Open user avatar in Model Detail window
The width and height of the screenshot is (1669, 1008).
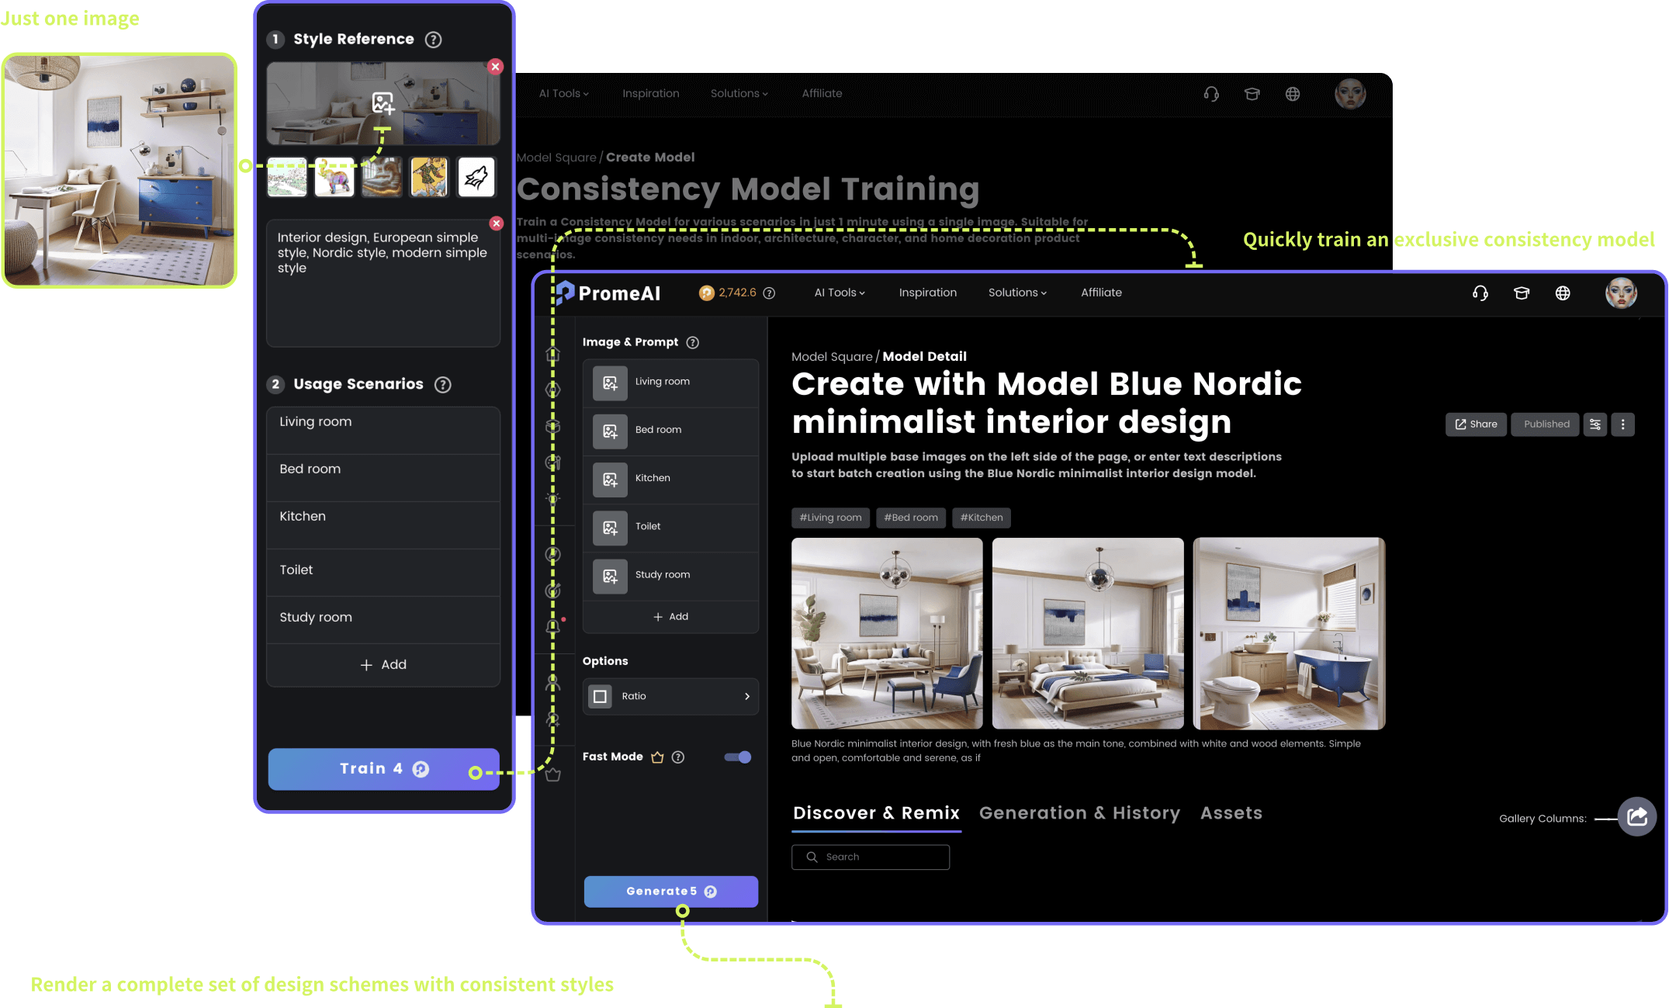[1621, 293]
